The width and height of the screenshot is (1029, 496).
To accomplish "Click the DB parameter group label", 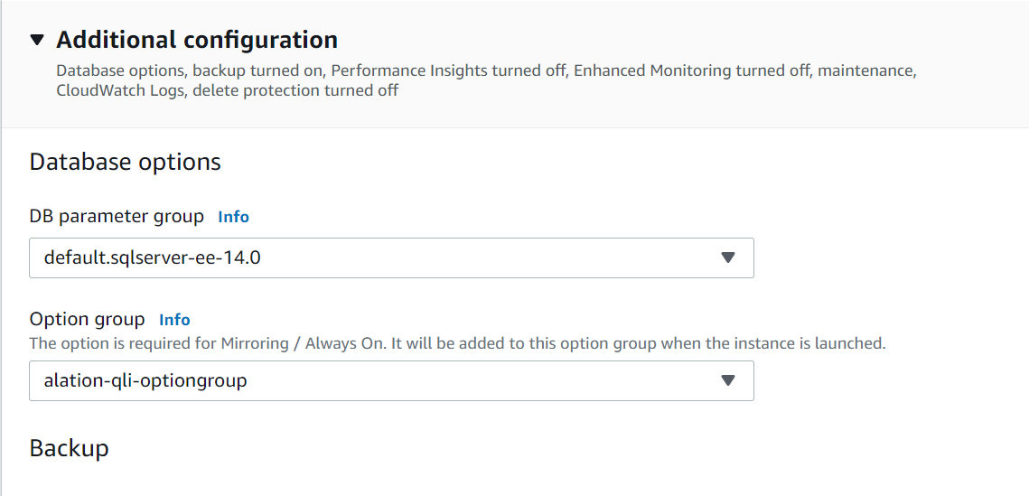I will [117, 217].
